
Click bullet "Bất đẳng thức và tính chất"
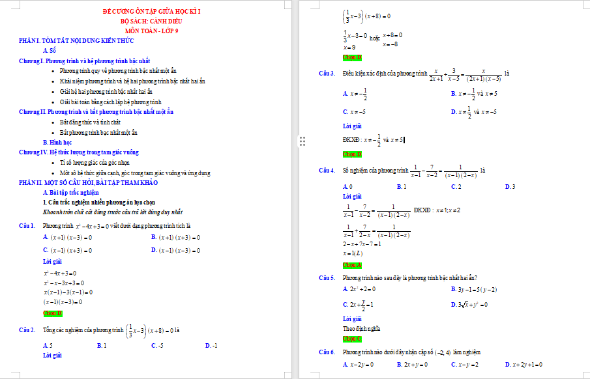point(91,122)
